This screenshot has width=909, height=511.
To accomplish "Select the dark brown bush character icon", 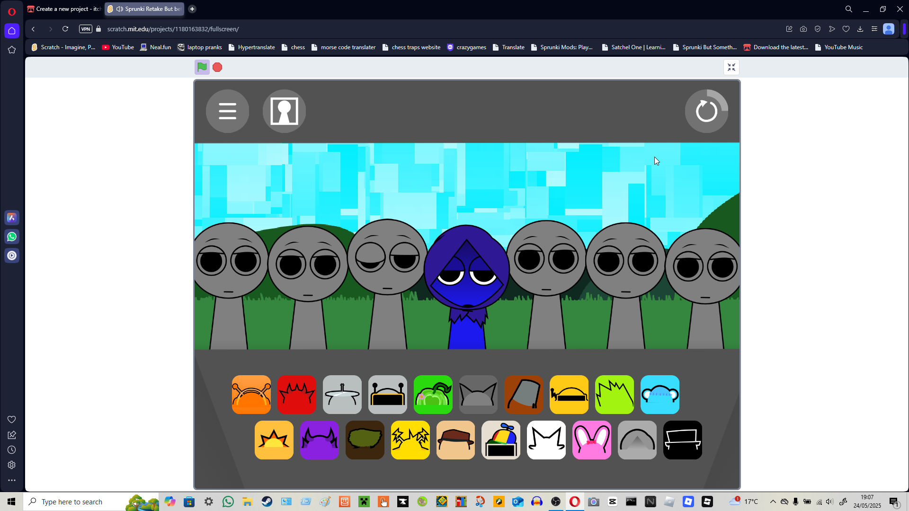I will click(x=365, y=440).
